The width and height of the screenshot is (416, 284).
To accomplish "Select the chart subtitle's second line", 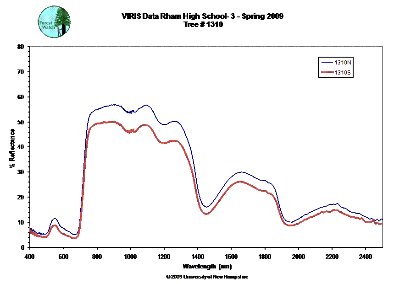I will [203, 25].
